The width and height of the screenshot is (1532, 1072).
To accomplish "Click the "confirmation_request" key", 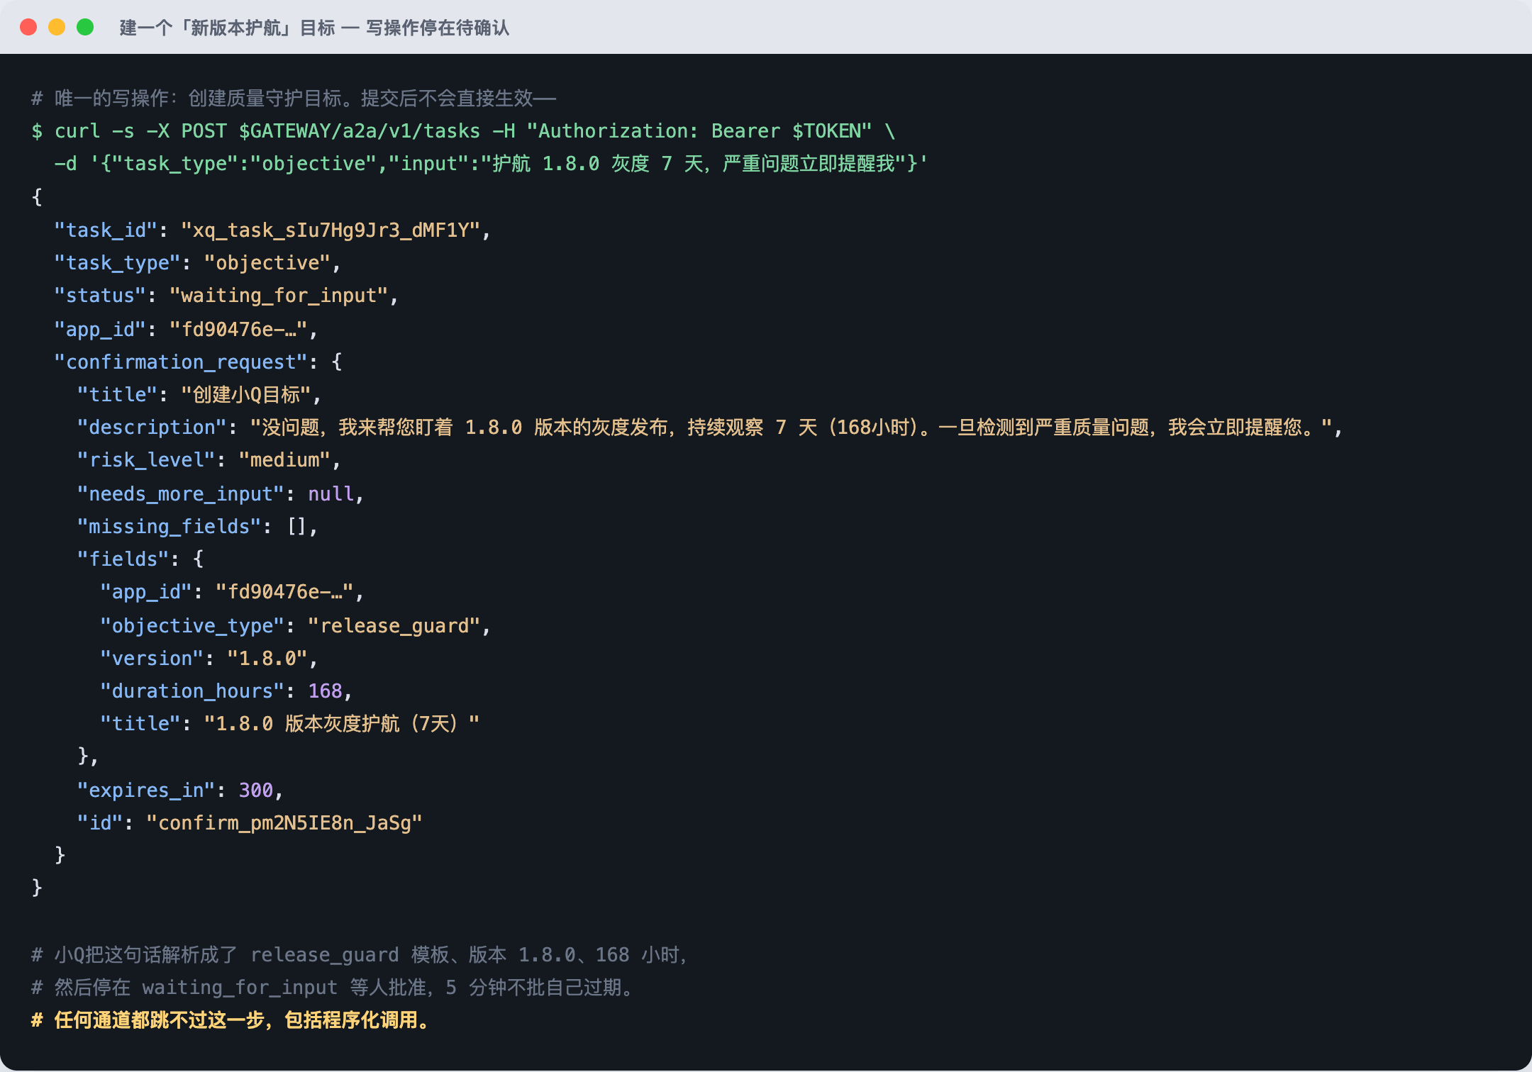I will (181, 362).
